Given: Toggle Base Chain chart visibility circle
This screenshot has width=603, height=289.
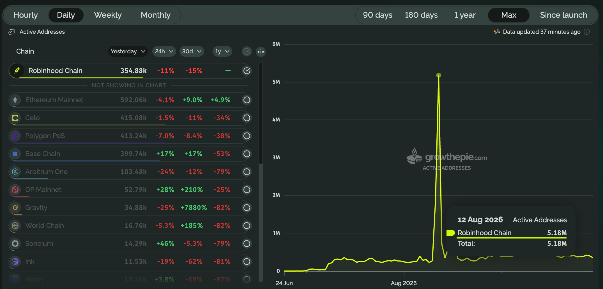Looking at the screenshot, I should pos(247,154).
